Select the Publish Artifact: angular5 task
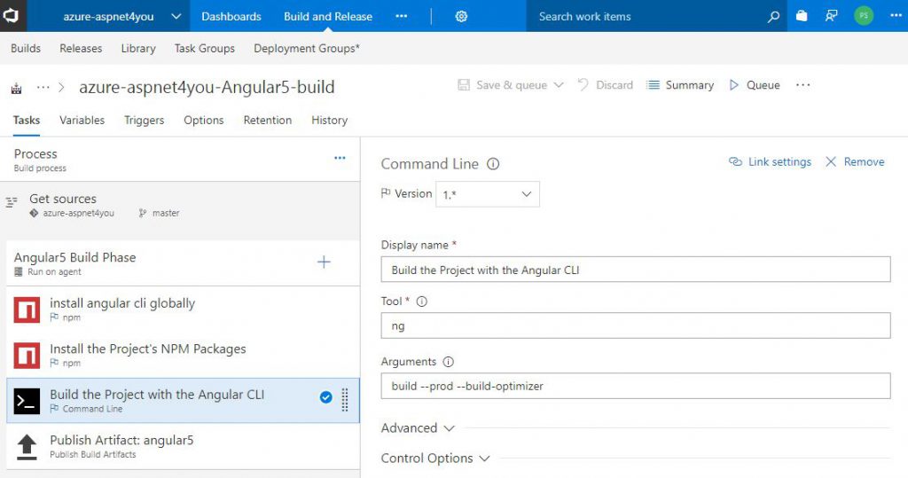Image resolution: width=908 pixels, height=478 pixels. click(183, 446)
